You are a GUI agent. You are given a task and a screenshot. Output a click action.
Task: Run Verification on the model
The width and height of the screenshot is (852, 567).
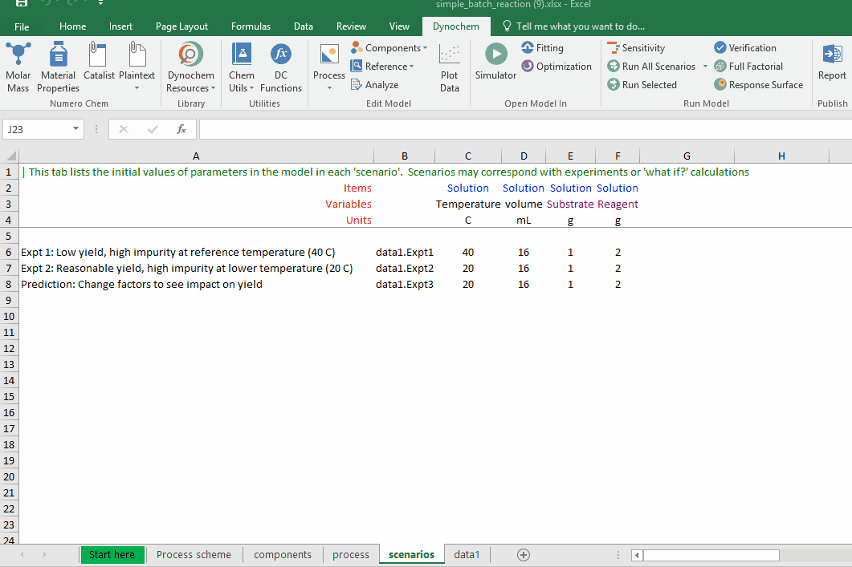click(x=744, y=48)
